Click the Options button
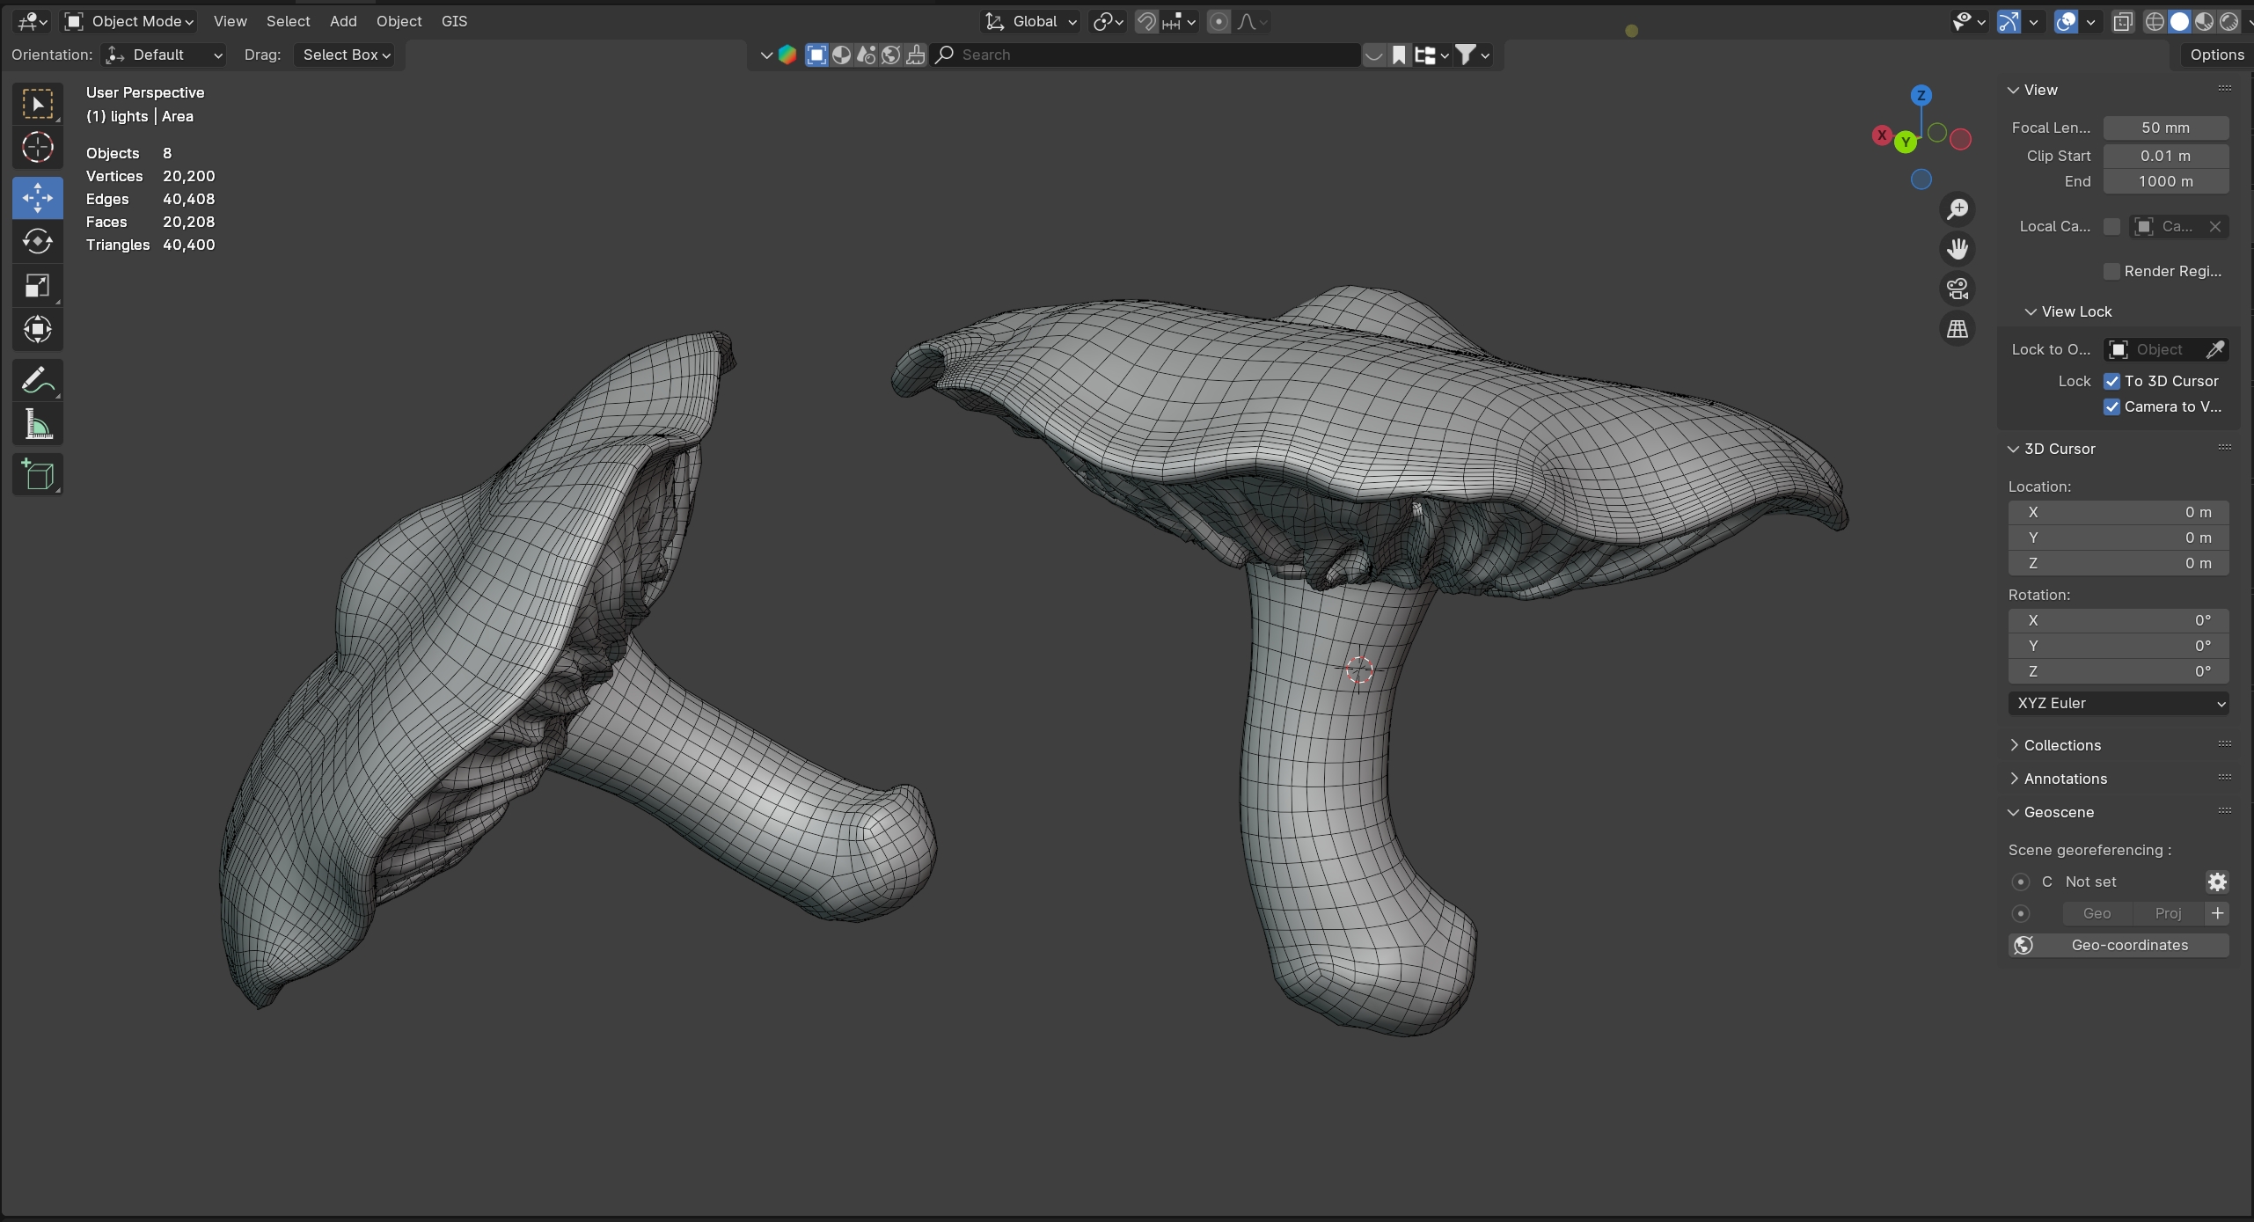Image resolution: width=2254 pixels, height=1222 pixels. pyautogui.click(x=2216, y=55)
